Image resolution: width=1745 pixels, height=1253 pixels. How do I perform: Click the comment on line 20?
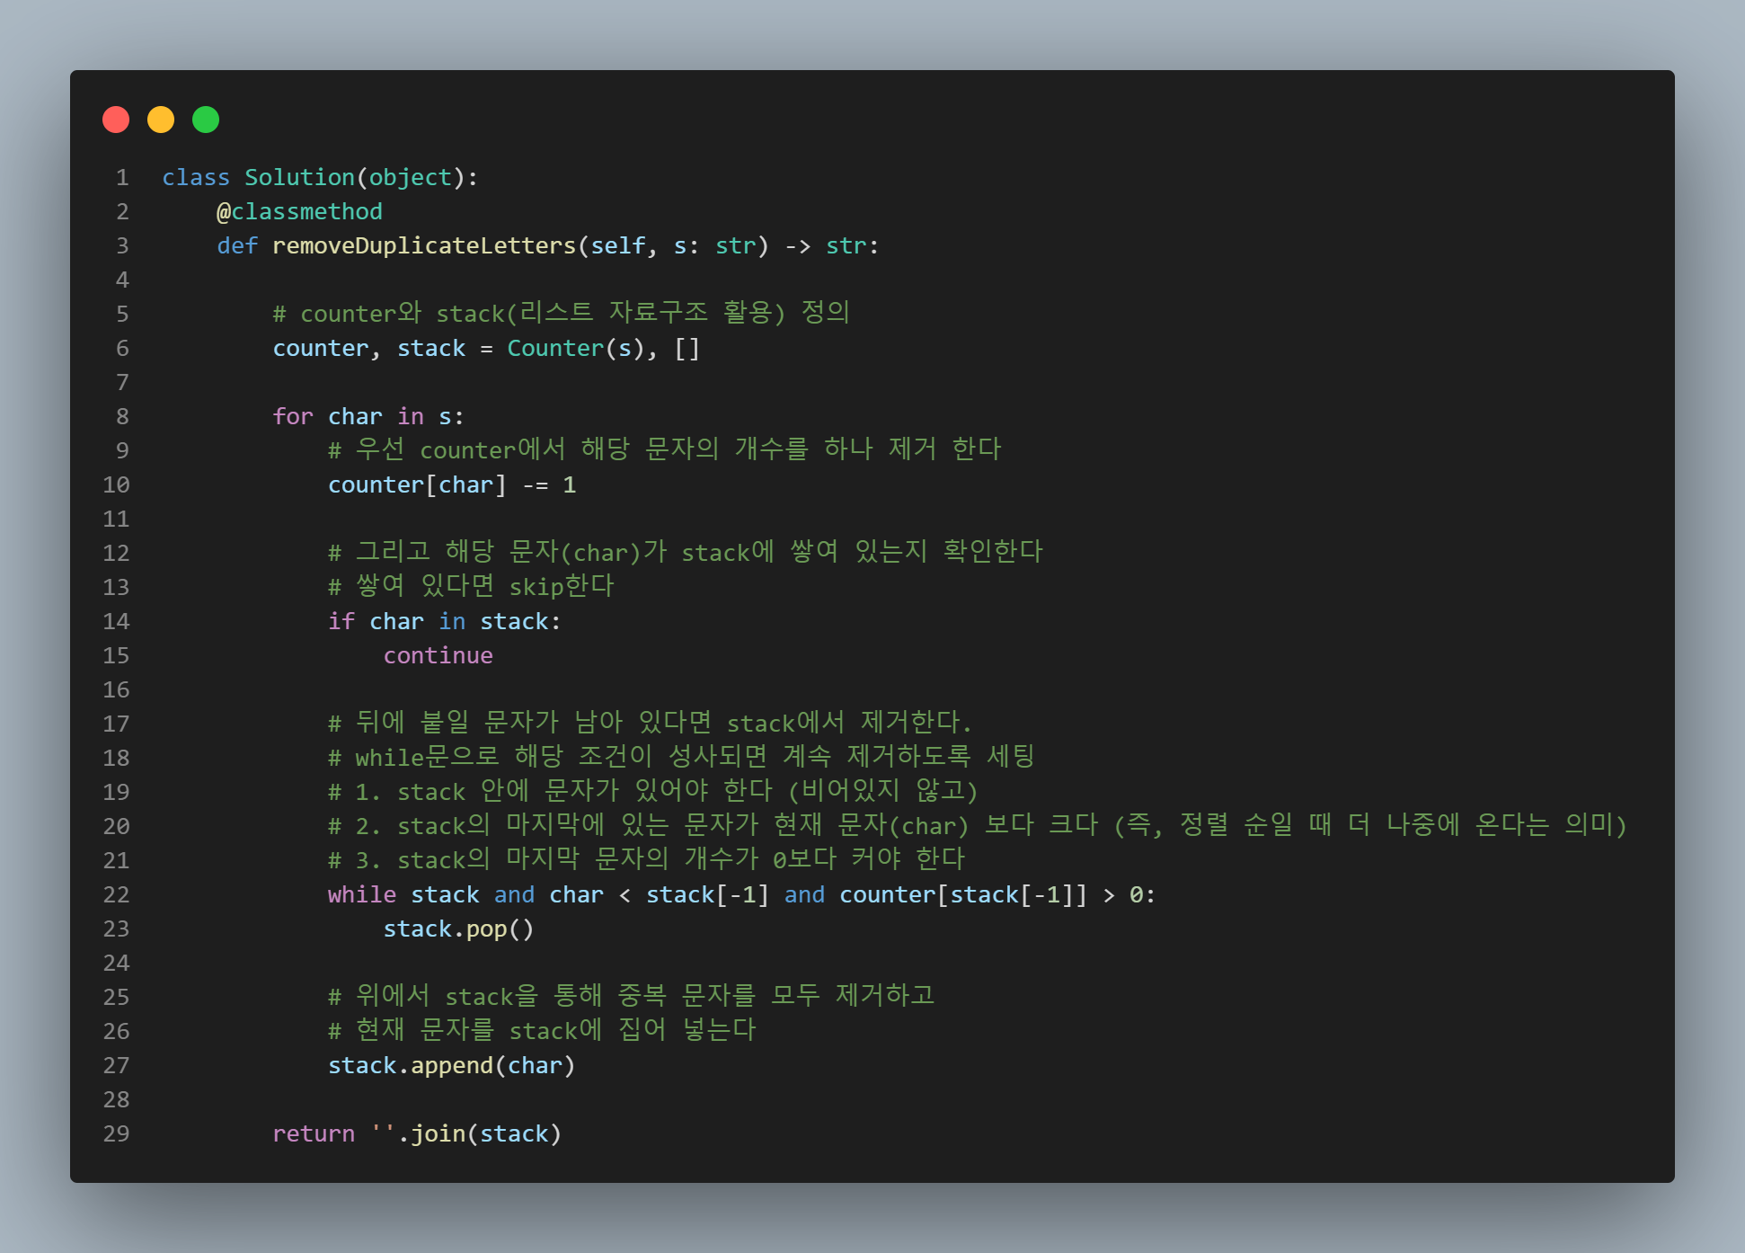977,825
